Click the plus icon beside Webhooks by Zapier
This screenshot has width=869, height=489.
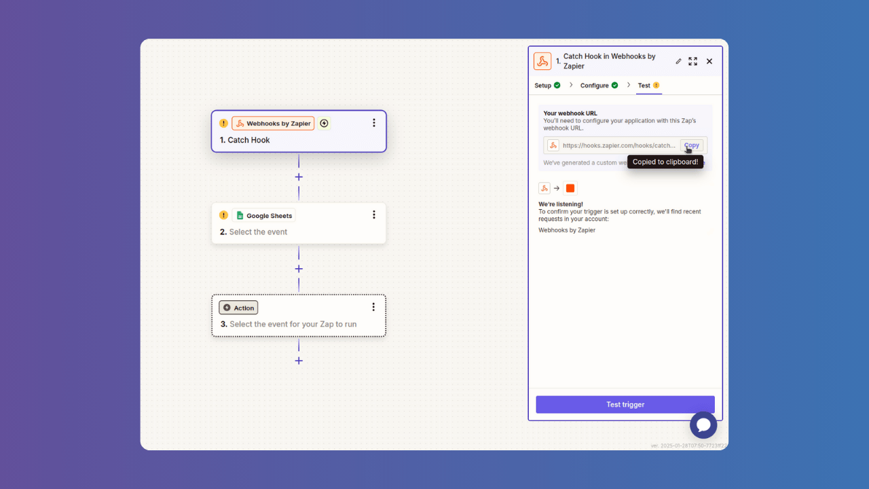tap(324, 123)
